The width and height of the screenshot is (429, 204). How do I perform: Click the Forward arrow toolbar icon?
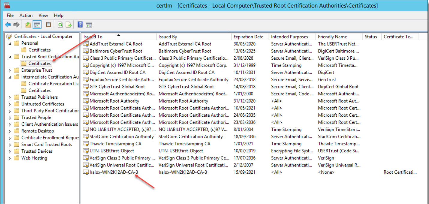[16, 25]
